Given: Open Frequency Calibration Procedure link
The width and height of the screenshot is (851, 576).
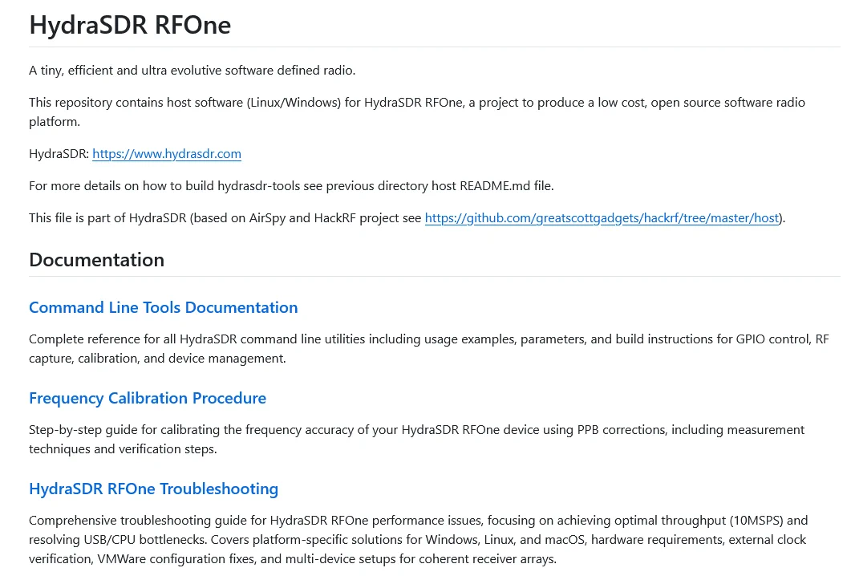Looking at the screenshot, I should coord(148,398).
